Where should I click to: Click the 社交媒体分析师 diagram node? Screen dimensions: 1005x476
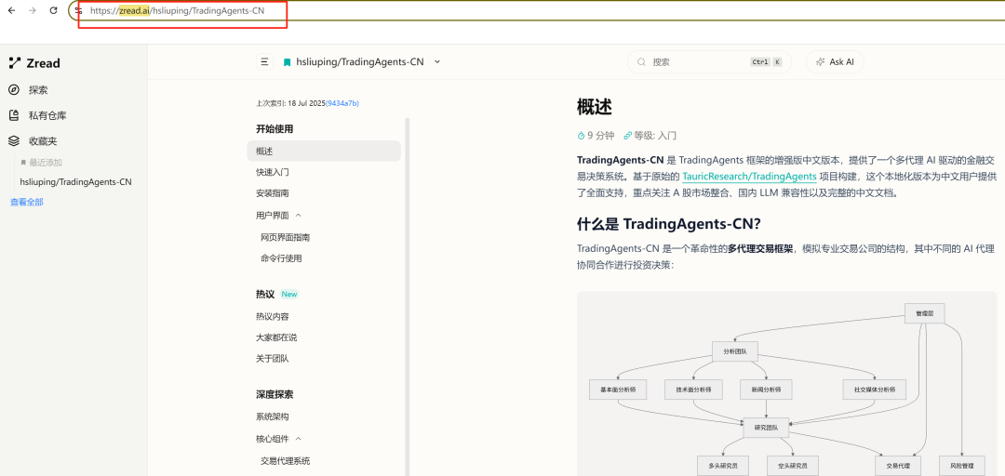click(874, 390)
